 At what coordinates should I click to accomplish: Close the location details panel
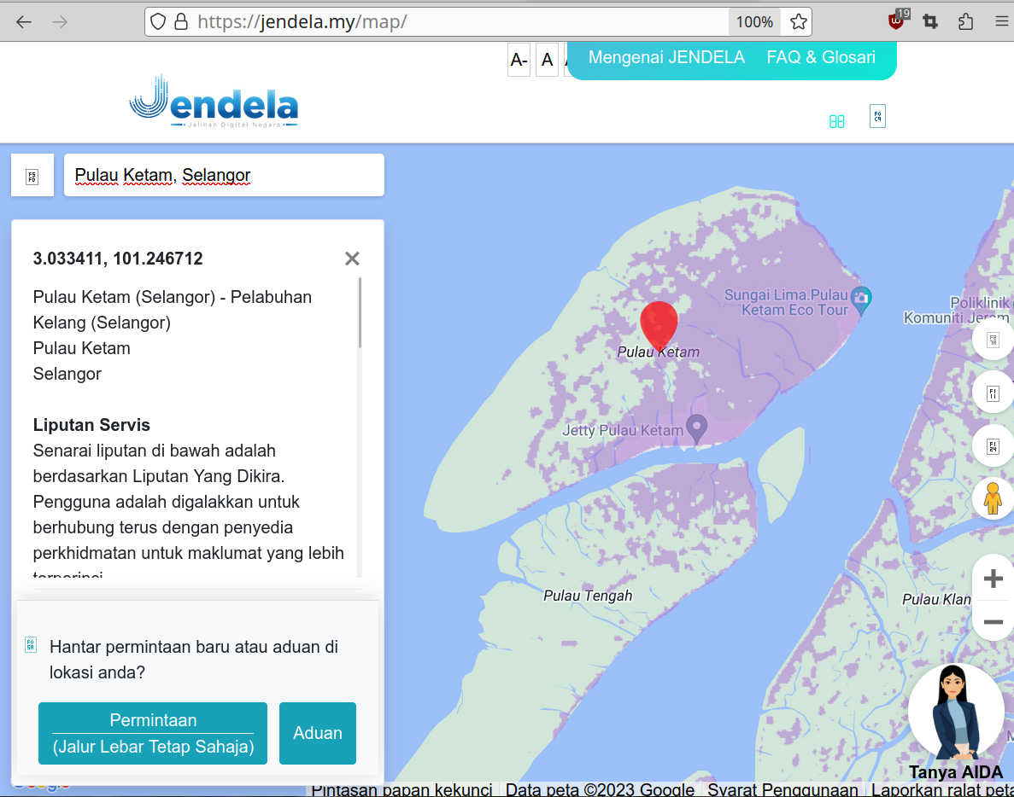click(x=352, y=259)
